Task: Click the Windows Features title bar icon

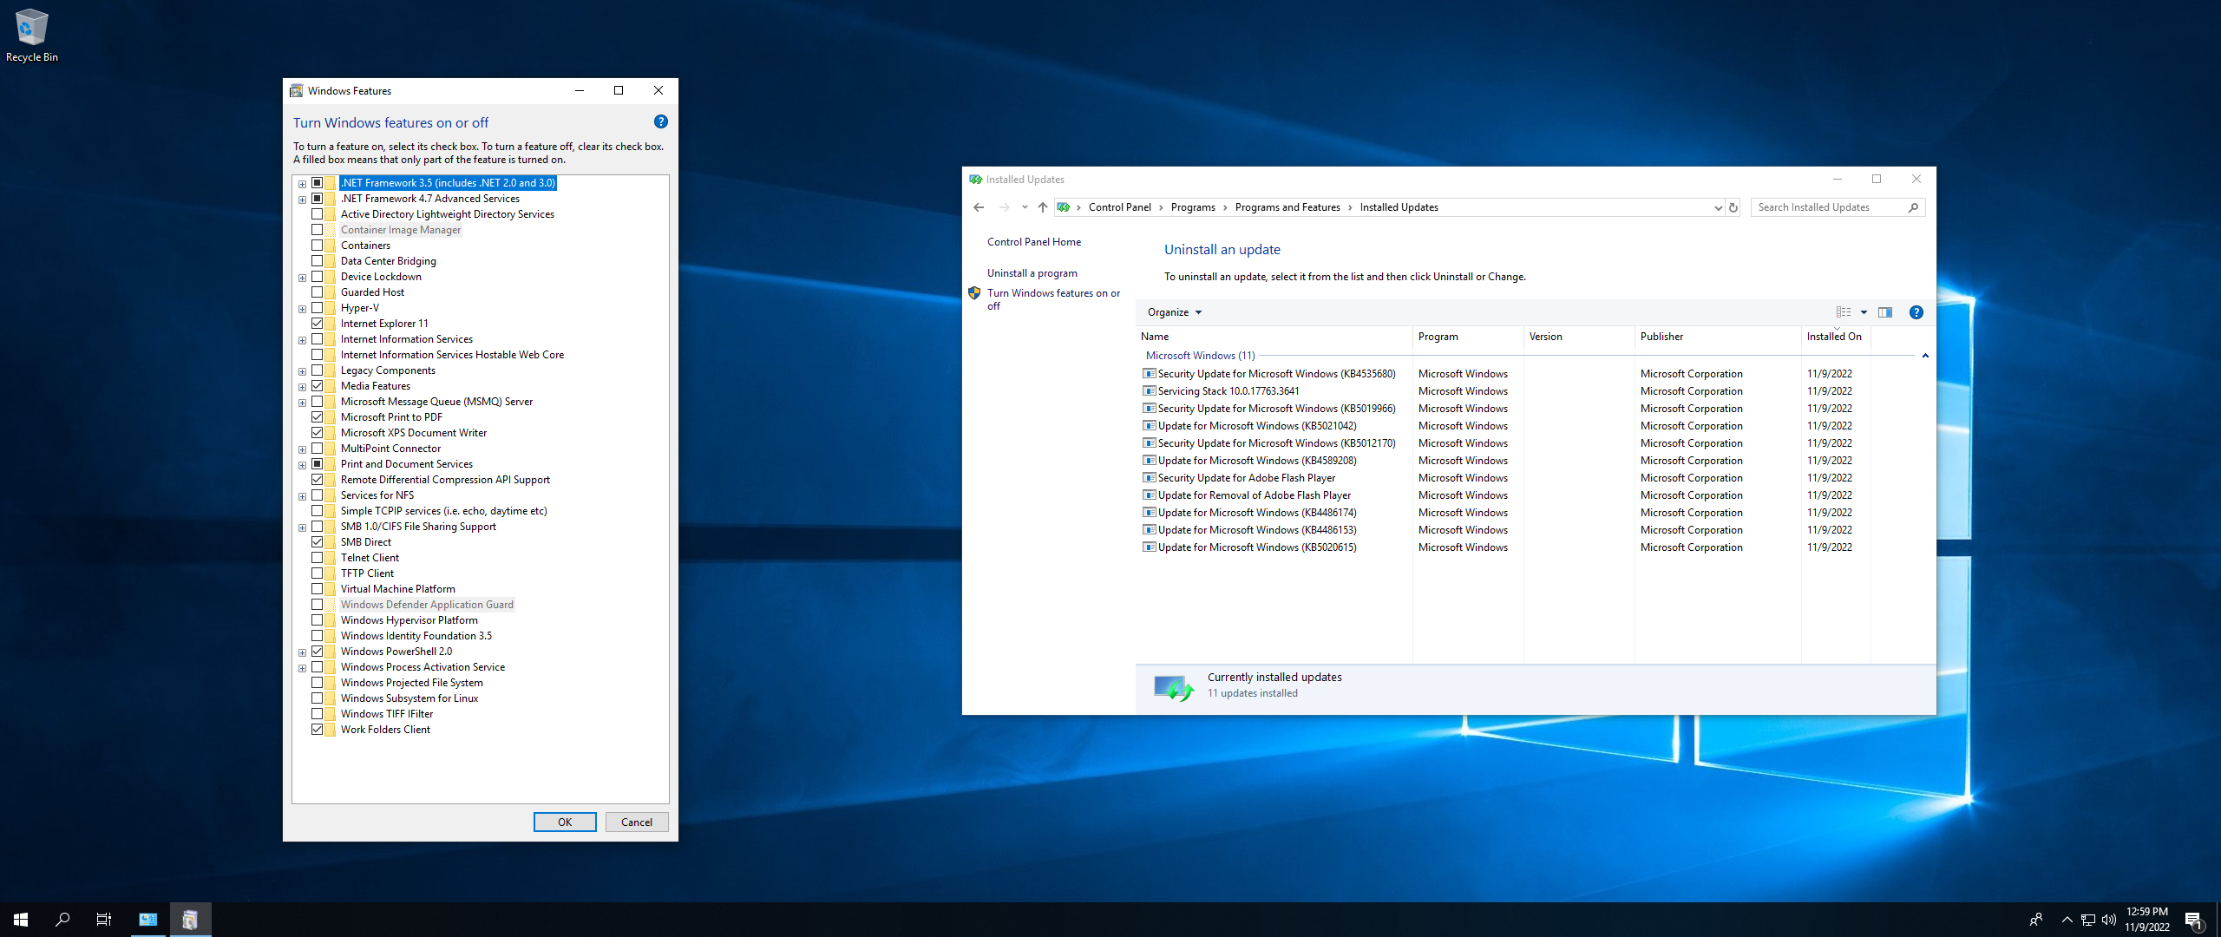Action: pos(297,91)
